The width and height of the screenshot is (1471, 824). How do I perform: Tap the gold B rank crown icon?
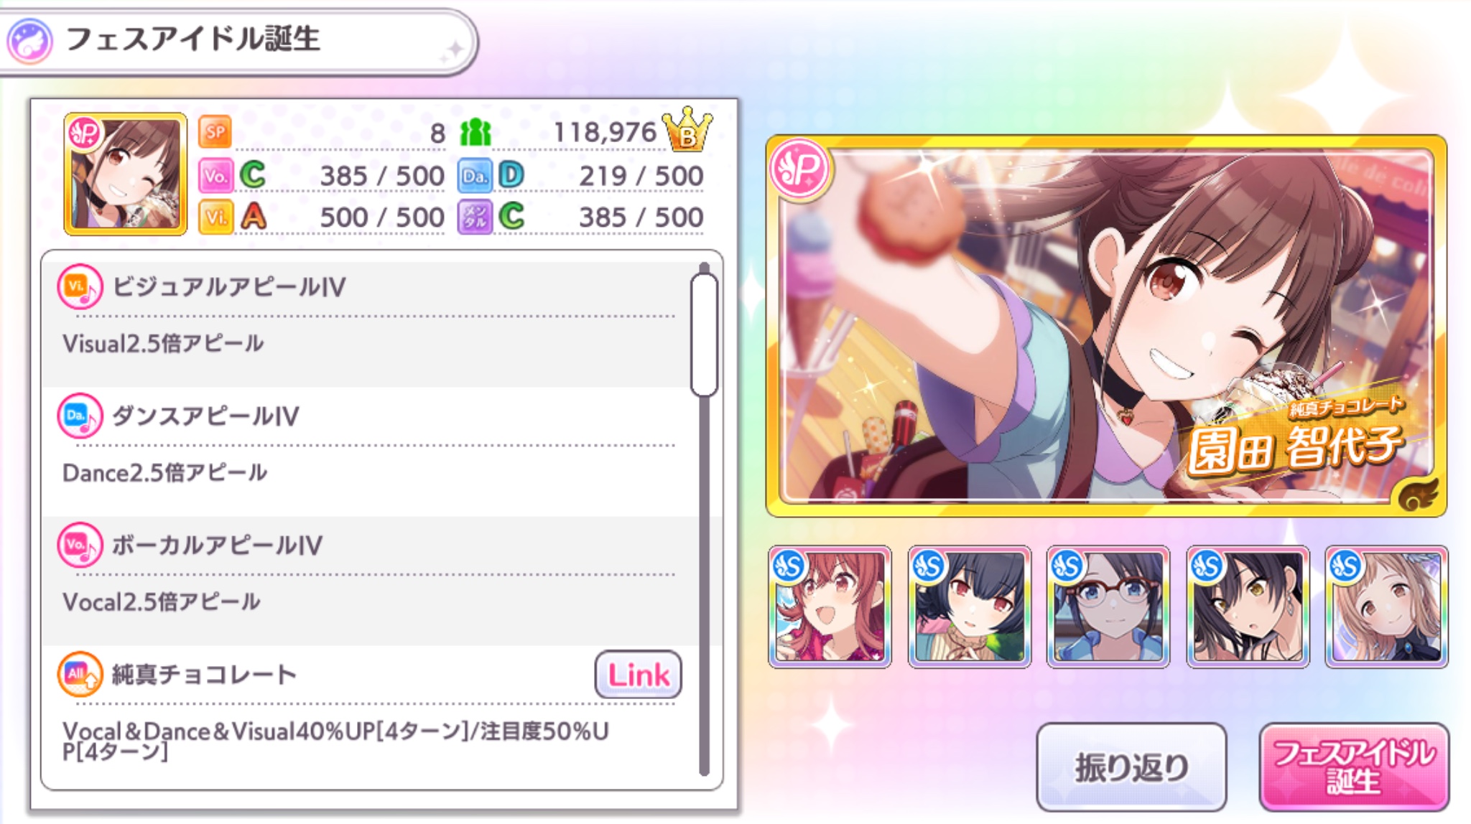click(x=687, y=130)
